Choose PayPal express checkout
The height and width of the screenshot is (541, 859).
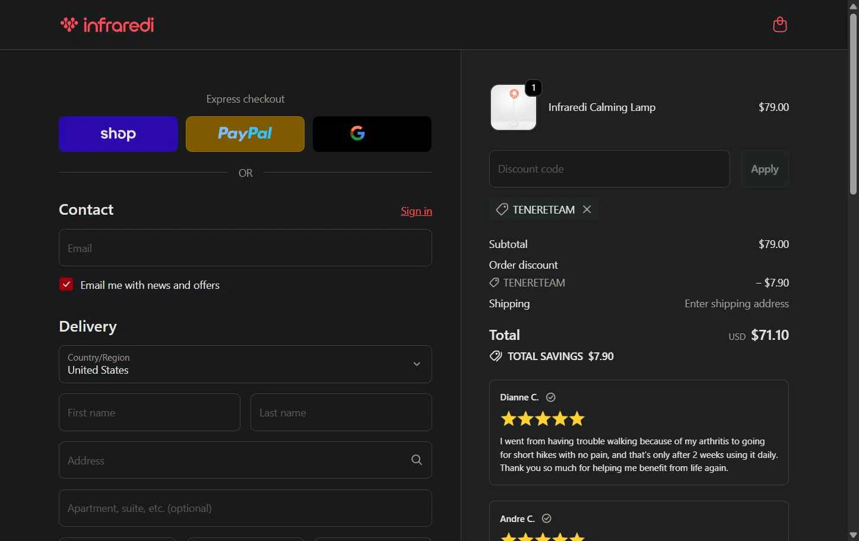[x=245, y=134]
